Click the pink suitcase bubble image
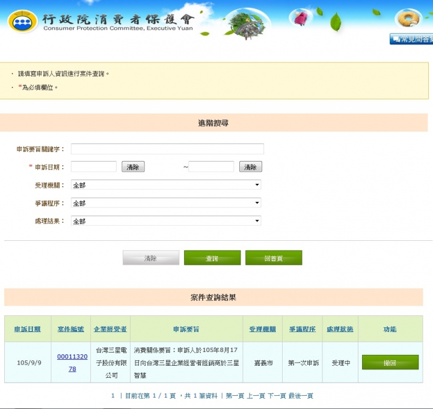Screen dimensions: 433x409 [x=301, y=17]
